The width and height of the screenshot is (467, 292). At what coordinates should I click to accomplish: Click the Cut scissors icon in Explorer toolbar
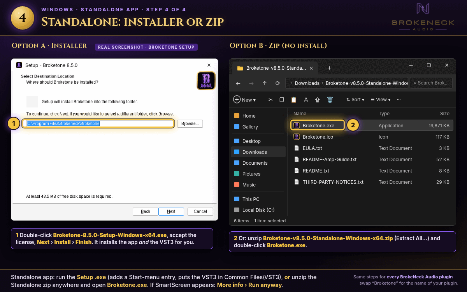pyautogui.click(x=270, y=100)
